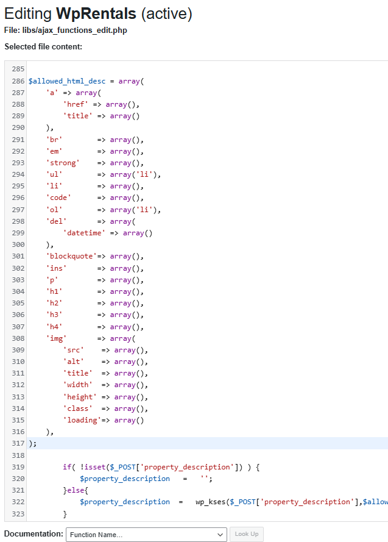This screenshot has width=388, height=542.
Task: Select line number 308 in the gutter
Action: point(18,338)
